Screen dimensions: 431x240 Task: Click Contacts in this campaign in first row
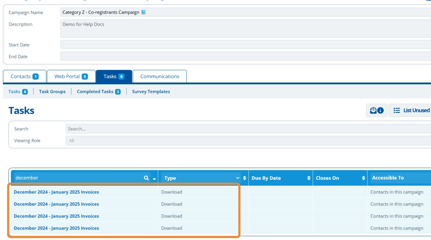pyautogui.click(x=397, y=192)
